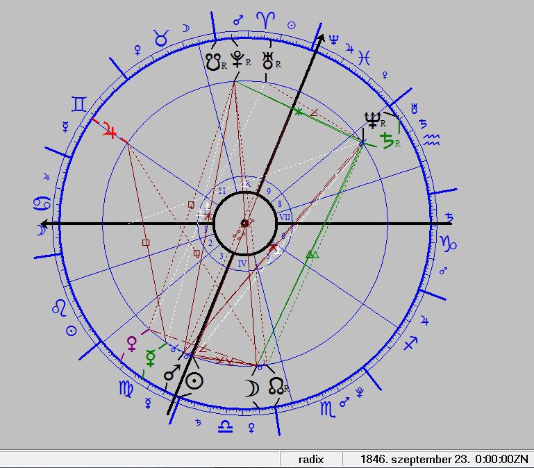Screen dimensions: 534x468
Task: Select the crescent Moon planet glyph
Action: [252, 387]
